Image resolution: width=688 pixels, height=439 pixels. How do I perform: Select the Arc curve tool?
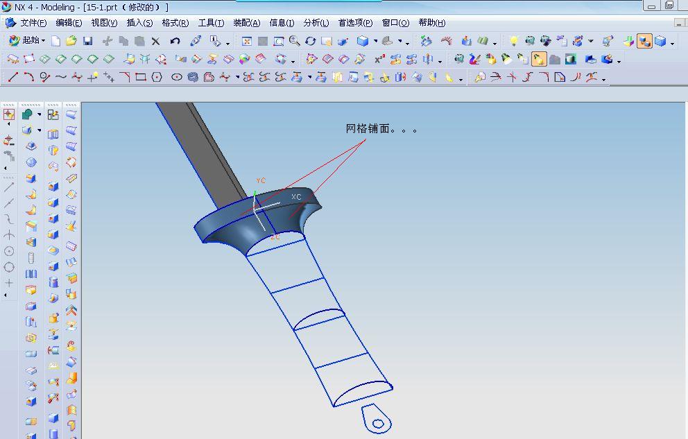(x=29, y=77)
